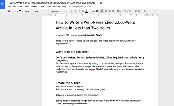Move document using the folder icon
The height and width of the screenshot is (106, 174).
click(101, 3)
